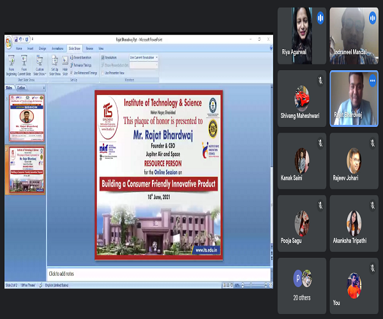Open the Show Presentation On dropdown

pyautogui.click(x=144, y=65)
